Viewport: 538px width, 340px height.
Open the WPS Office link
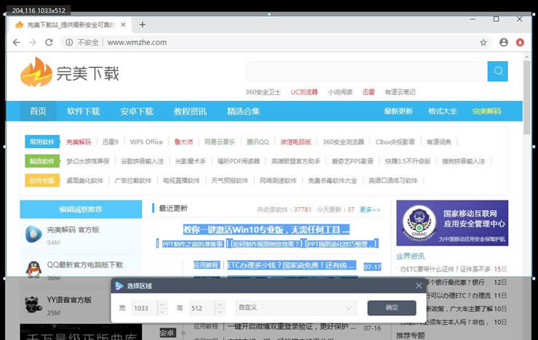pos(146,142)
